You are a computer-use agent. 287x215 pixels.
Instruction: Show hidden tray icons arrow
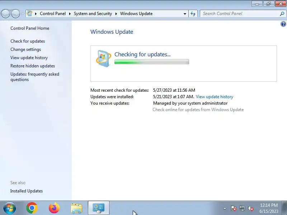225,208
